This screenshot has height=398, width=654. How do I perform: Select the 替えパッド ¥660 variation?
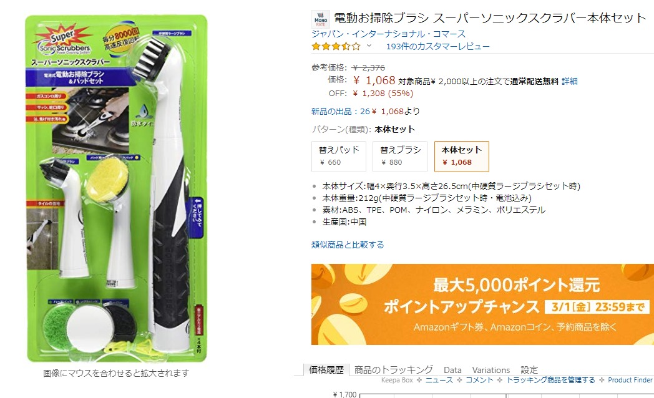(339, 157)
